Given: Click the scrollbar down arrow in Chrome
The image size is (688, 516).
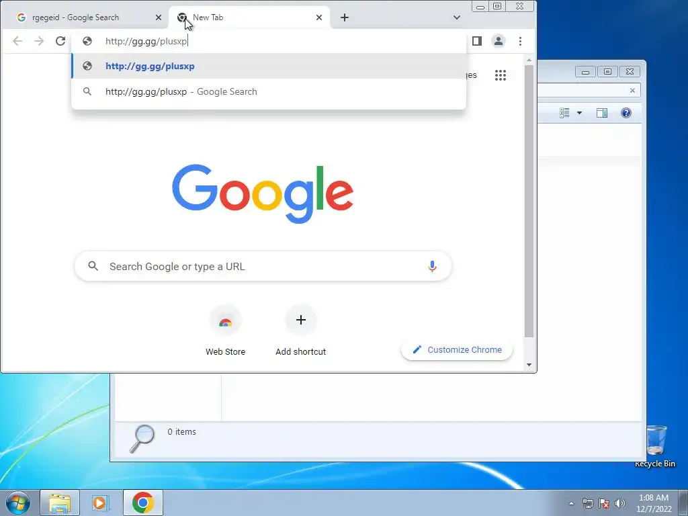Looking at the screenshot, I should [529, 365].
